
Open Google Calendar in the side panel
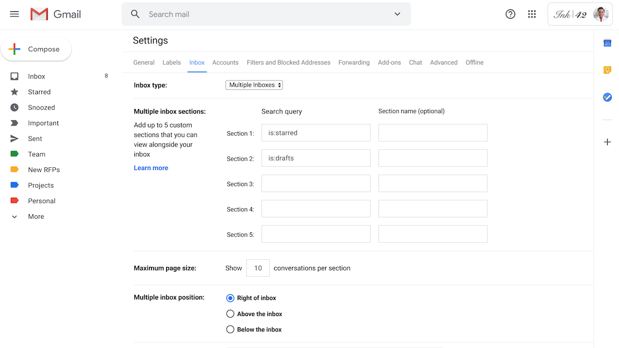(x=607, y=43)
